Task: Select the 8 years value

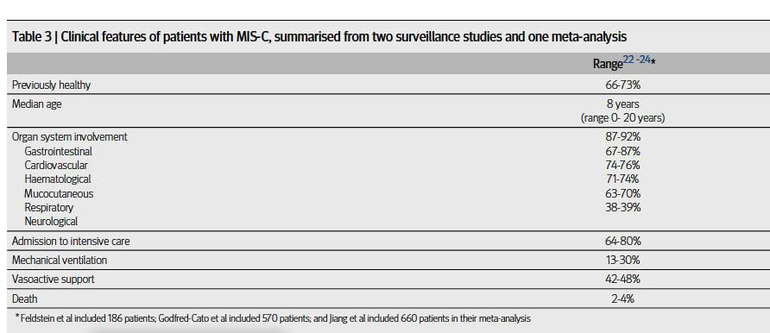Action: pyautogui.click(x=622, y=104)
